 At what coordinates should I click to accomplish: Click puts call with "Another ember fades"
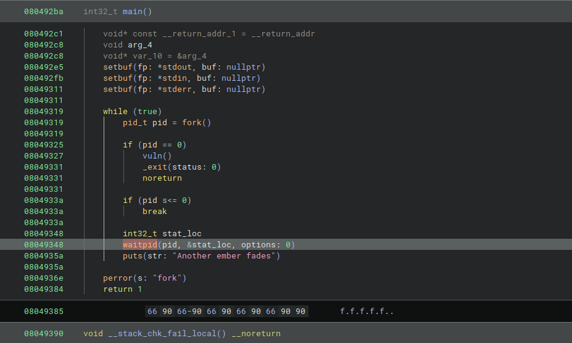[201, 256]
